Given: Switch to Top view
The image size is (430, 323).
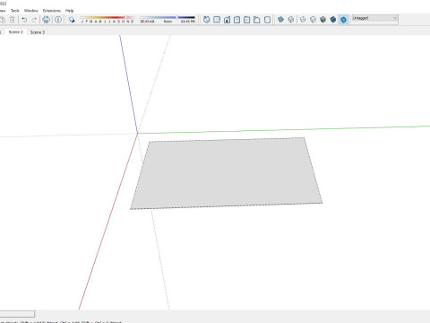Looking at the screenshot, I should [x=217, y=20].
